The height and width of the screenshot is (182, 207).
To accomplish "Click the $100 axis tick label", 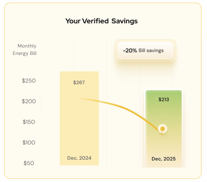I will (29, 143).
